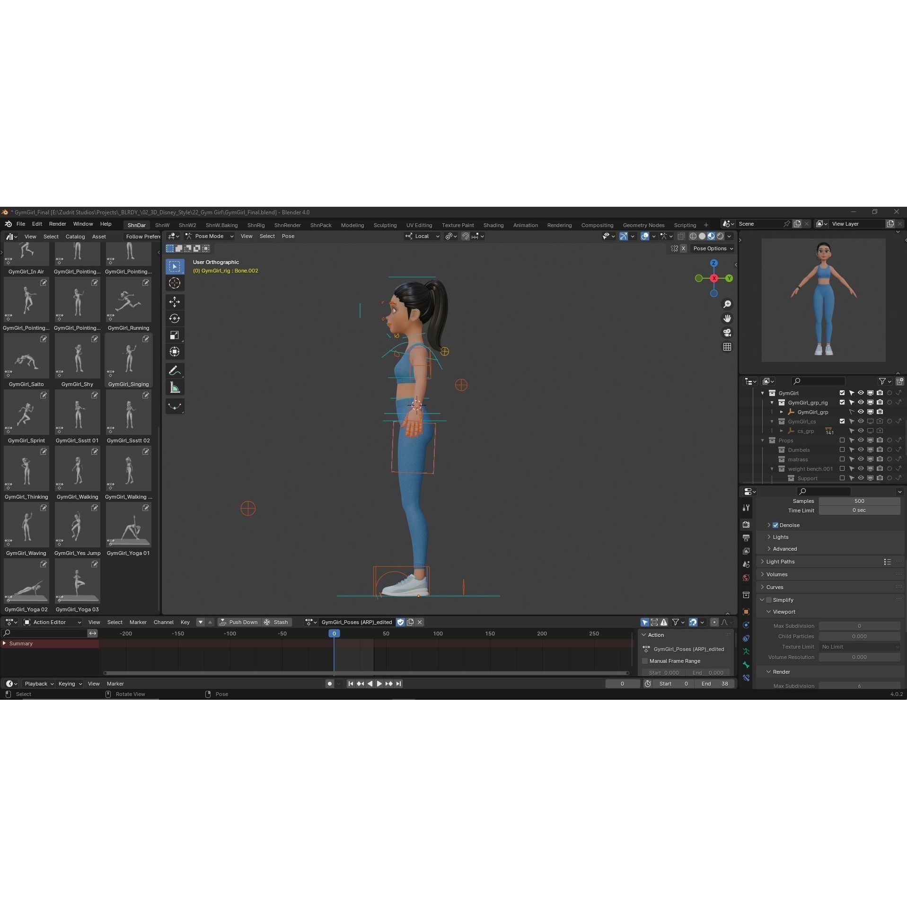This screenshot has width=907, height=907.
Task: Switch to the Animation workspace tab
Action: [525, 225]
